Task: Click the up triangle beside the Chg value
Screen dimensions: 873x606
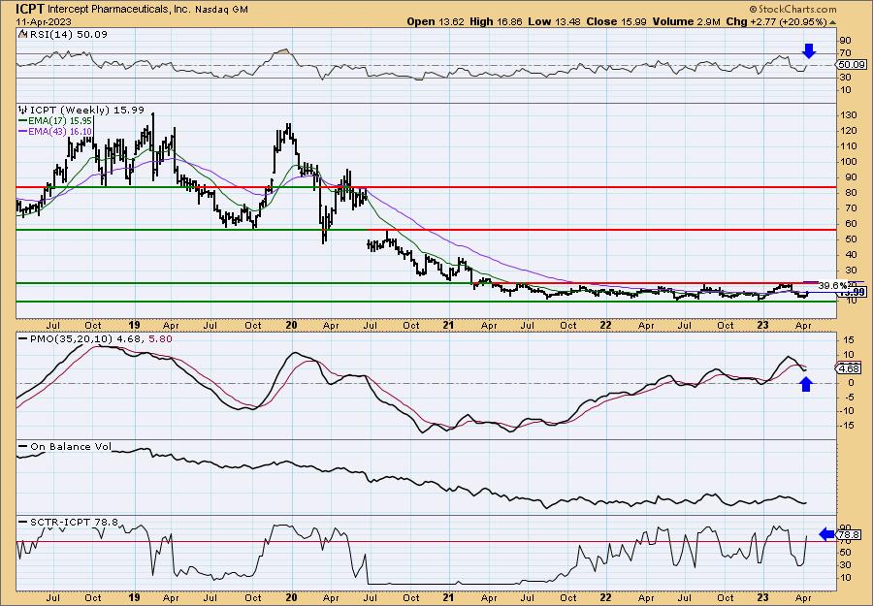Action: [833, 22]
